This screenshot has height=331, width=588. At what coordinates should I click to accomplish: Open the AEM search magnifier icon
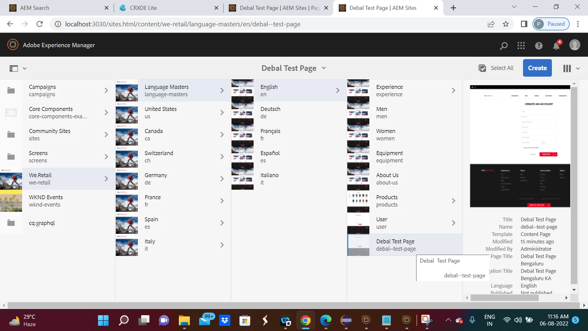click(503, 46)
